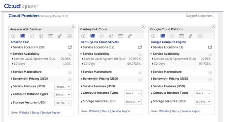
Task: Open Amazon Storage Features EBS dropdown
Action: (x=63, y=103)
